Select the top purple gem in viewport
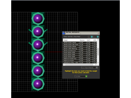This screenshot has width=131, height=98. pyautogui.click(x=38, y=19)
